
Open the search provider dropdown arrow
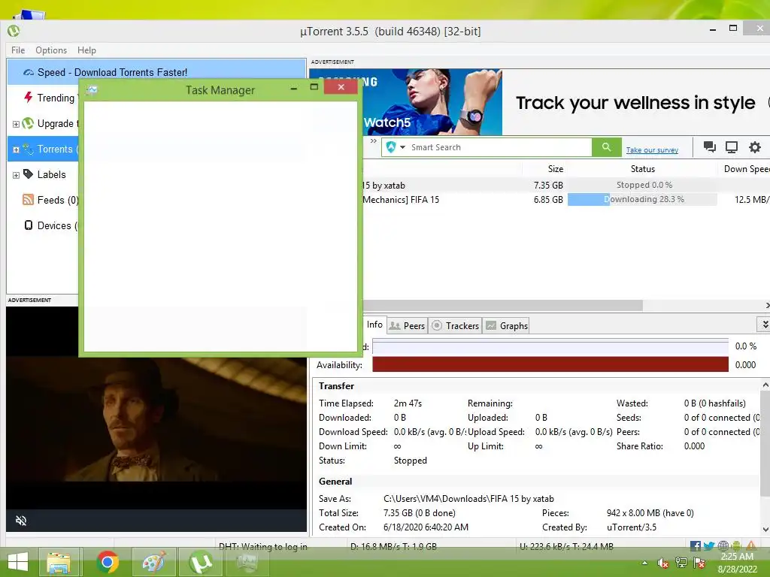click(x=402, y=147)
